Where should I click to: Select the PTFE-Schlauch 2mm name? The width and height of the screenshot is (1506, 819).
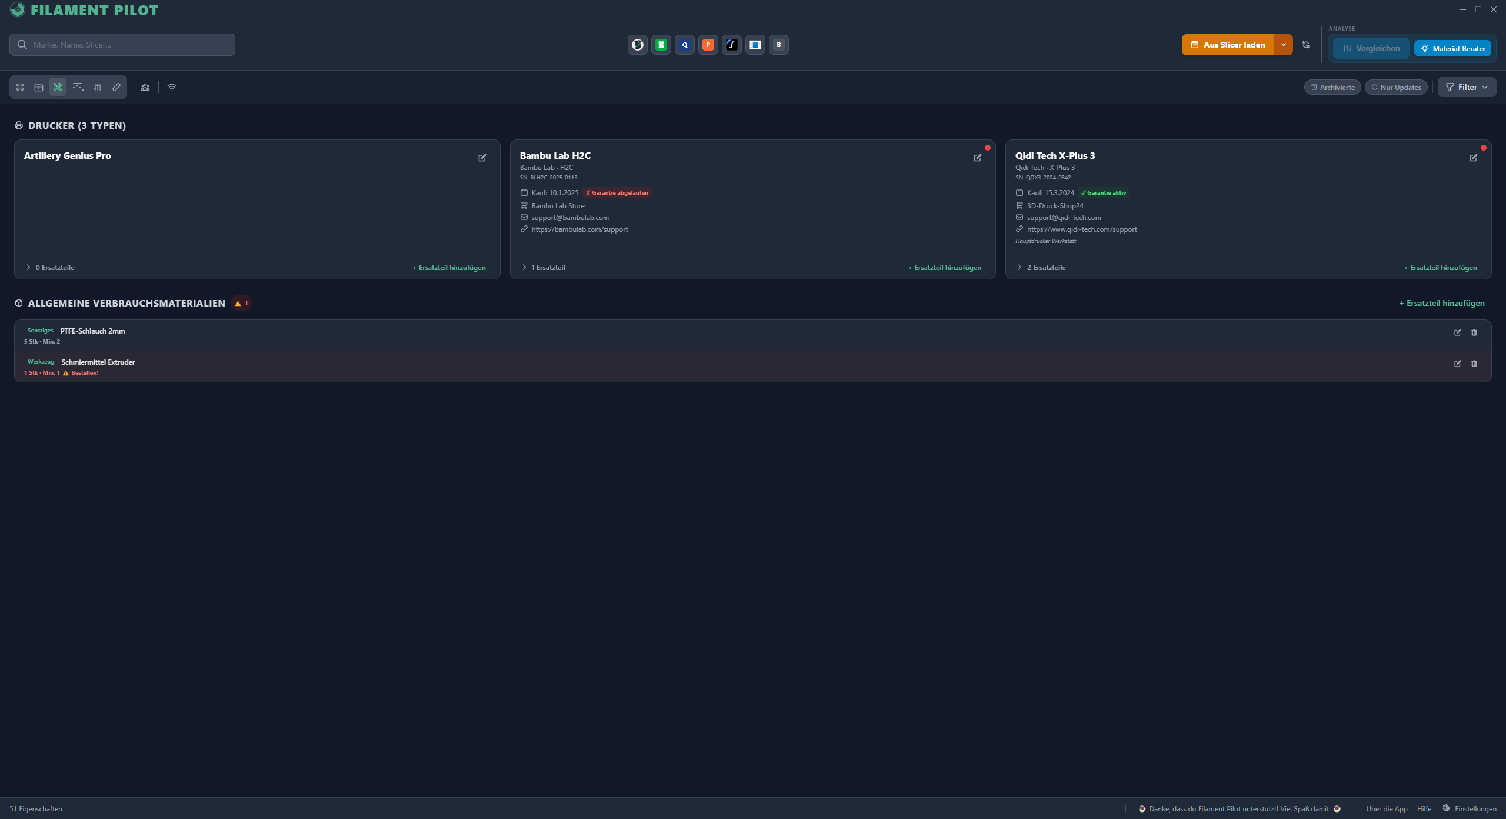point(92,331)
